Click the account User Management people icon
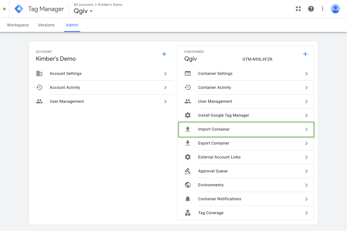The image size is (347, 231). (x=39, y=101)
